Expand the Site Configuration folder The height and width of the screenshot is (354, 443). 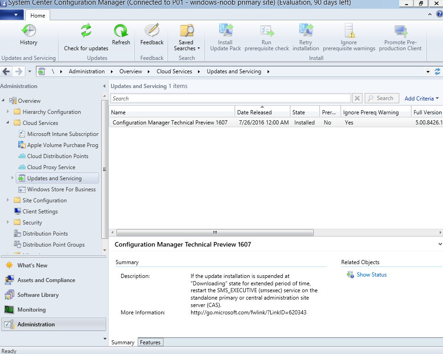[8, 200]
